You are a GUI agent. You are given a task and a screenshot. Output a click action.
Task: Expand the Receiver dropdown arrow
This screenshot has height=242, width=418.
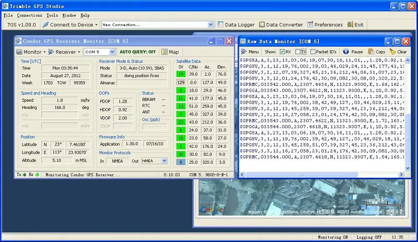79,52
